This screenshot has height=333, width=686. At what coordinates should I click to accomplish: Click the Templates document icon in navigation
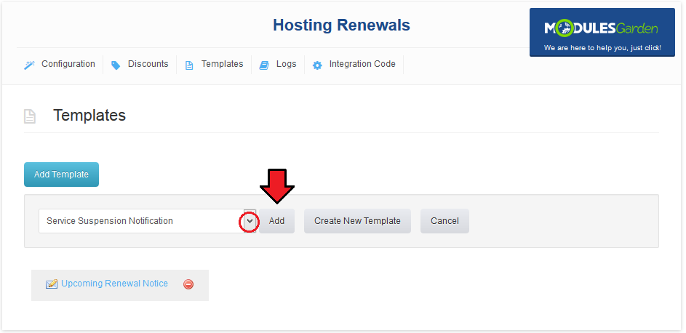pyautogui.click(x=189, y=65)
